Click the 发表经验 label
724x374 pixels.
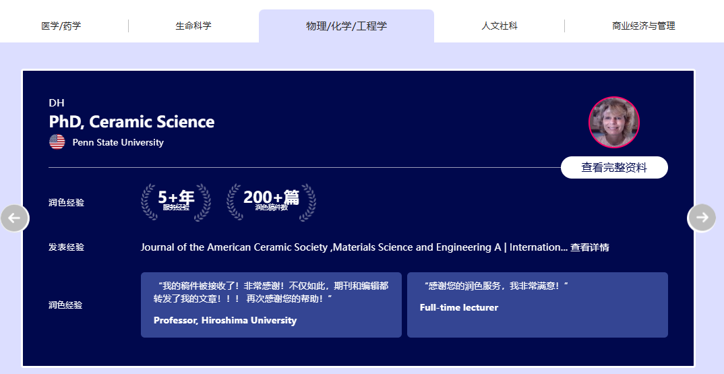pyautogui.click(x=66, y=247)
